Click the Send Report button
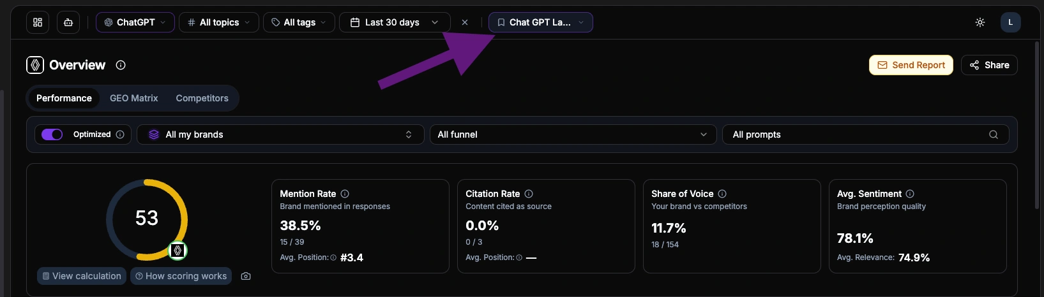The image size is (1044, 297). click(911, 65)
